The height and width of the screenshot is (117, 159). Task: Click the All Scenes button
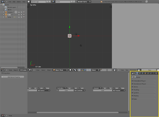tap(23, 70)
